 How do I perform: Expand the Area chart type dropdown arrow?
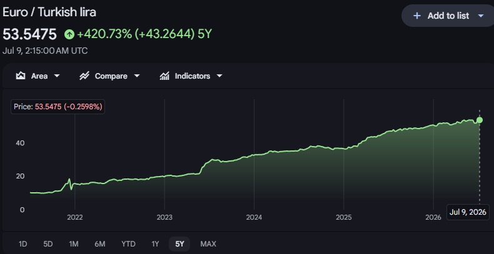[57, 76]
